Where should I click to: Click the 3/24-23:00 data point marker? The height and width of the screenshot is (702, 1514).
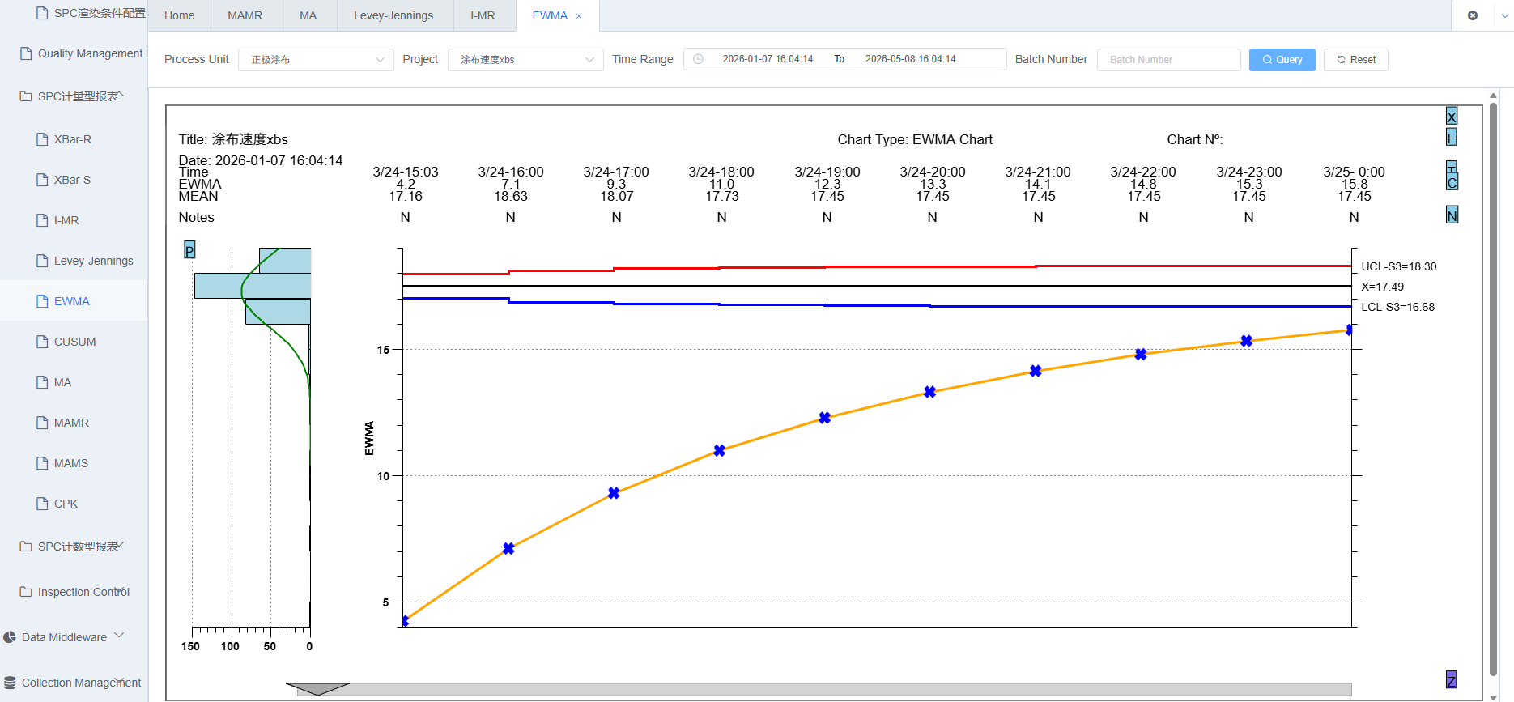[x=1247, y=341]
